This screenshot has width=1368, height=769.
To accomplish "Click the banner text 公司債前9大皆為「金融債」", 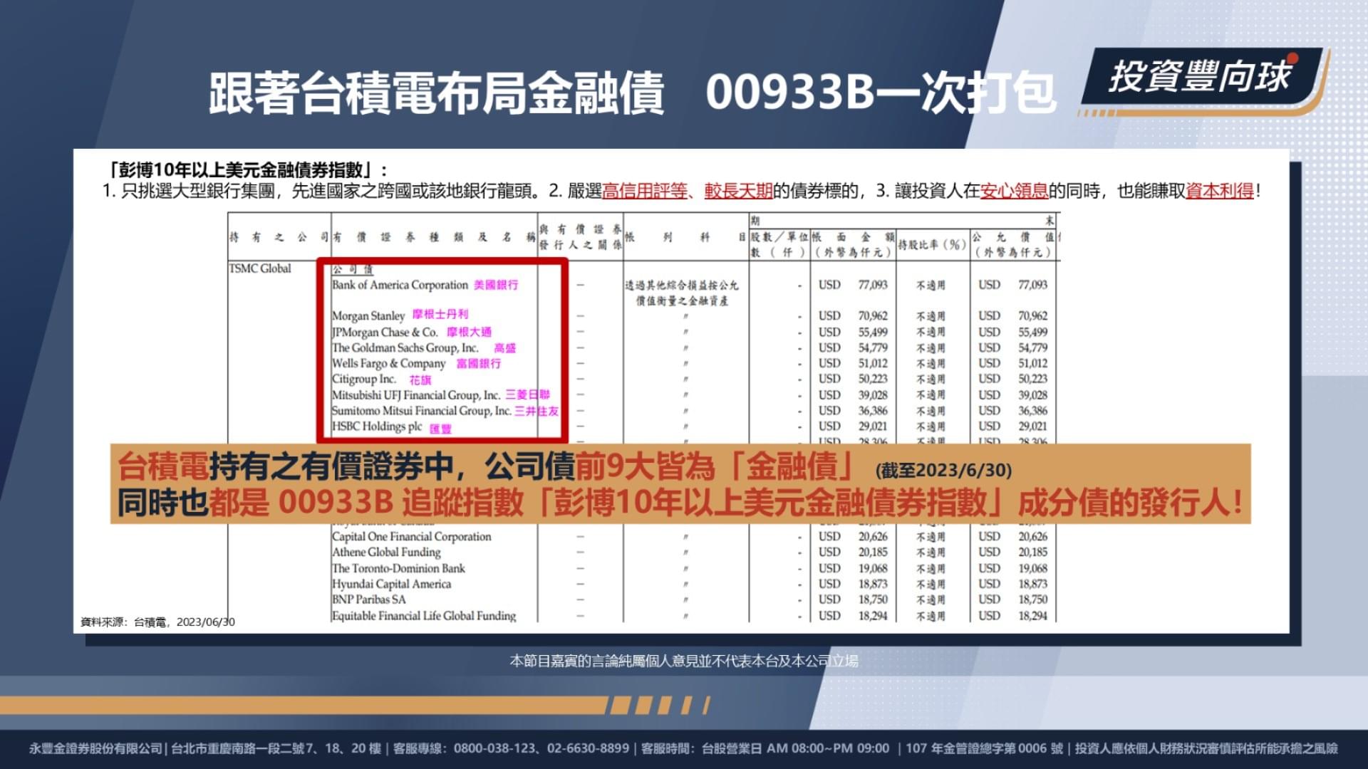I will pyautogui.click(x=670, y=467).
